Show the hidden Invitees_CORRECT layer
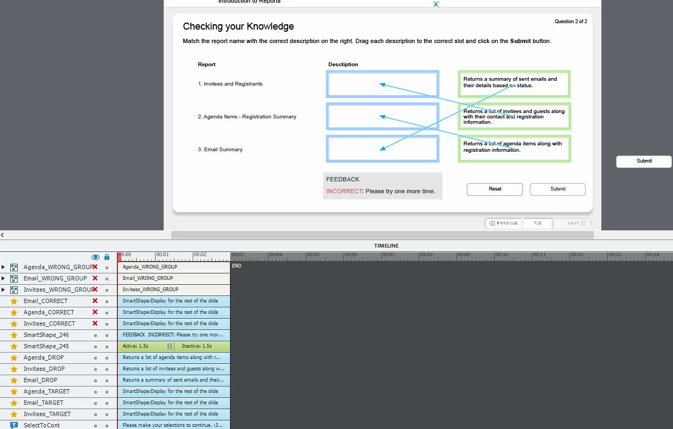 tap(95, 323)
